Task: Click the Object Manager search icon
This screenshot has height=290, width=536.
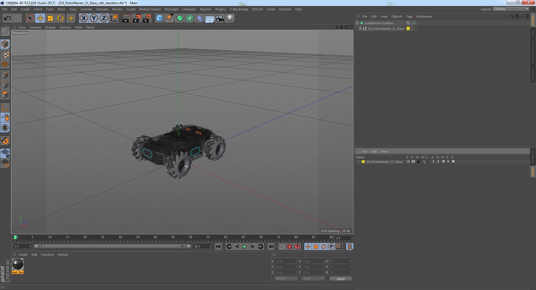Action: click(511, 16)
